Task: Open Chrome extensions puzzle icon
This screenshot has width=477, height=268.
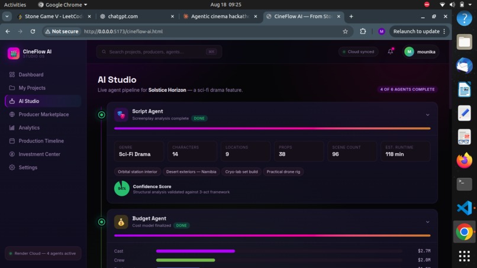Action: coord(363,31)
